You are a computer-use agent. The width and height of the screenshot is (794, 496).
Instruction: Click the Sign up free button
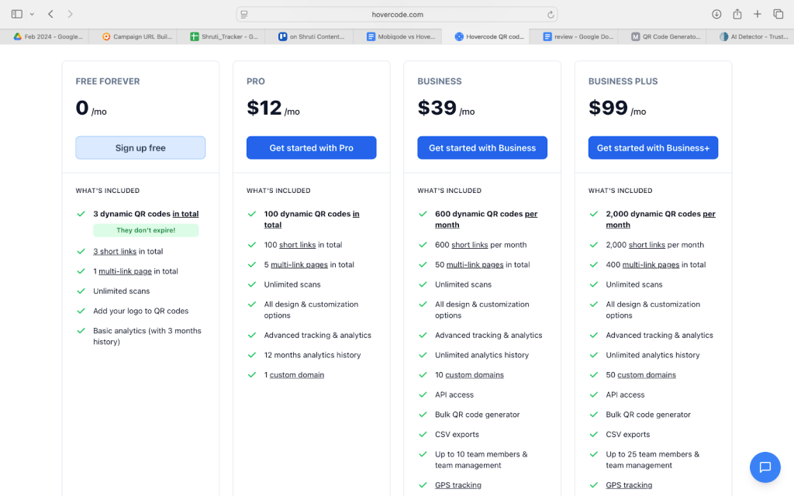pyautogui.click(x=140, y=148)
